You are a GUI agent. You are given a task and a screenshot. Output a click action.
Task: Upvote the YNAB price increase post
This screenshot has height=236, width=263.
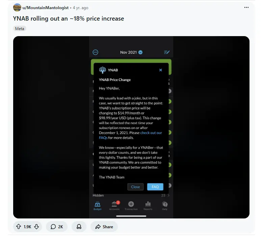coord(19,227)
